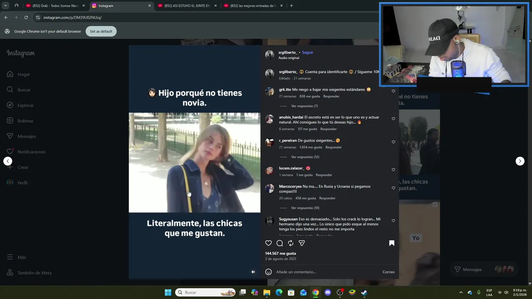Switch to Doki - Todos Somos tab
Image resolution: width=532 pixels, height=299 pixels.
tap(55, 6)
